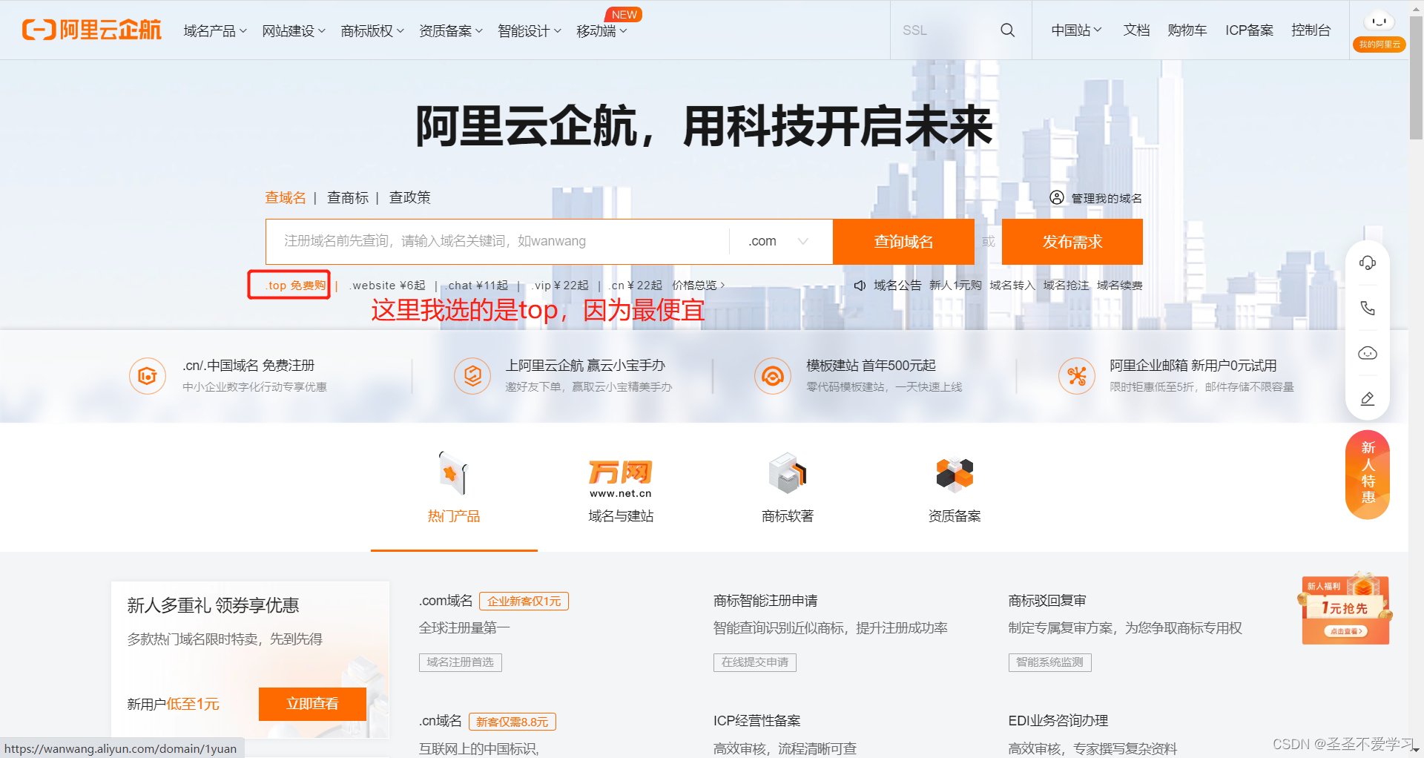Click the edit feedback pencil icon
Viewport: 1424px width, 758px height.
click(1368, 398)
